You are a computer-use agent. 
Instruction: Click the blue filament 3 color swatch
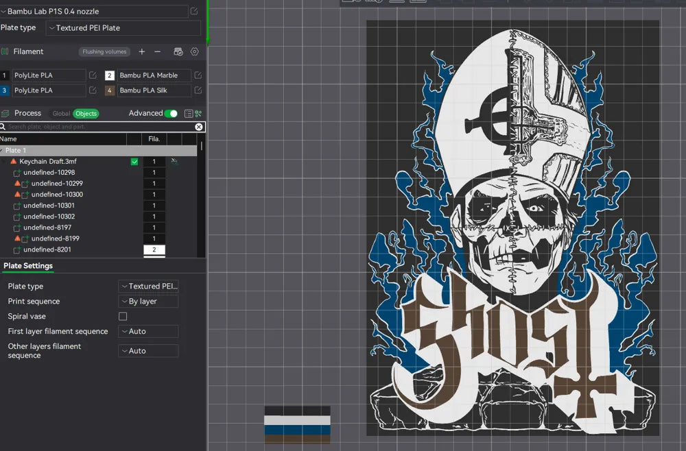[5, 90]
